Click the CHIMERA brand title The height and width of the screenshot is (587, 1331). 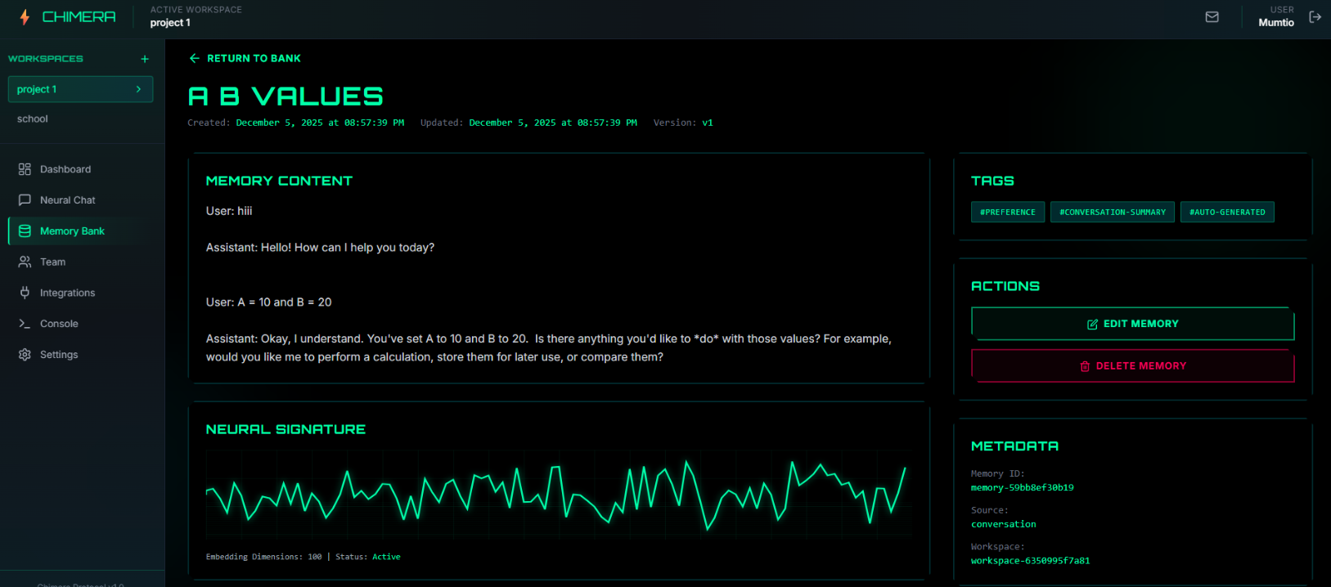(x=79, y=17)
